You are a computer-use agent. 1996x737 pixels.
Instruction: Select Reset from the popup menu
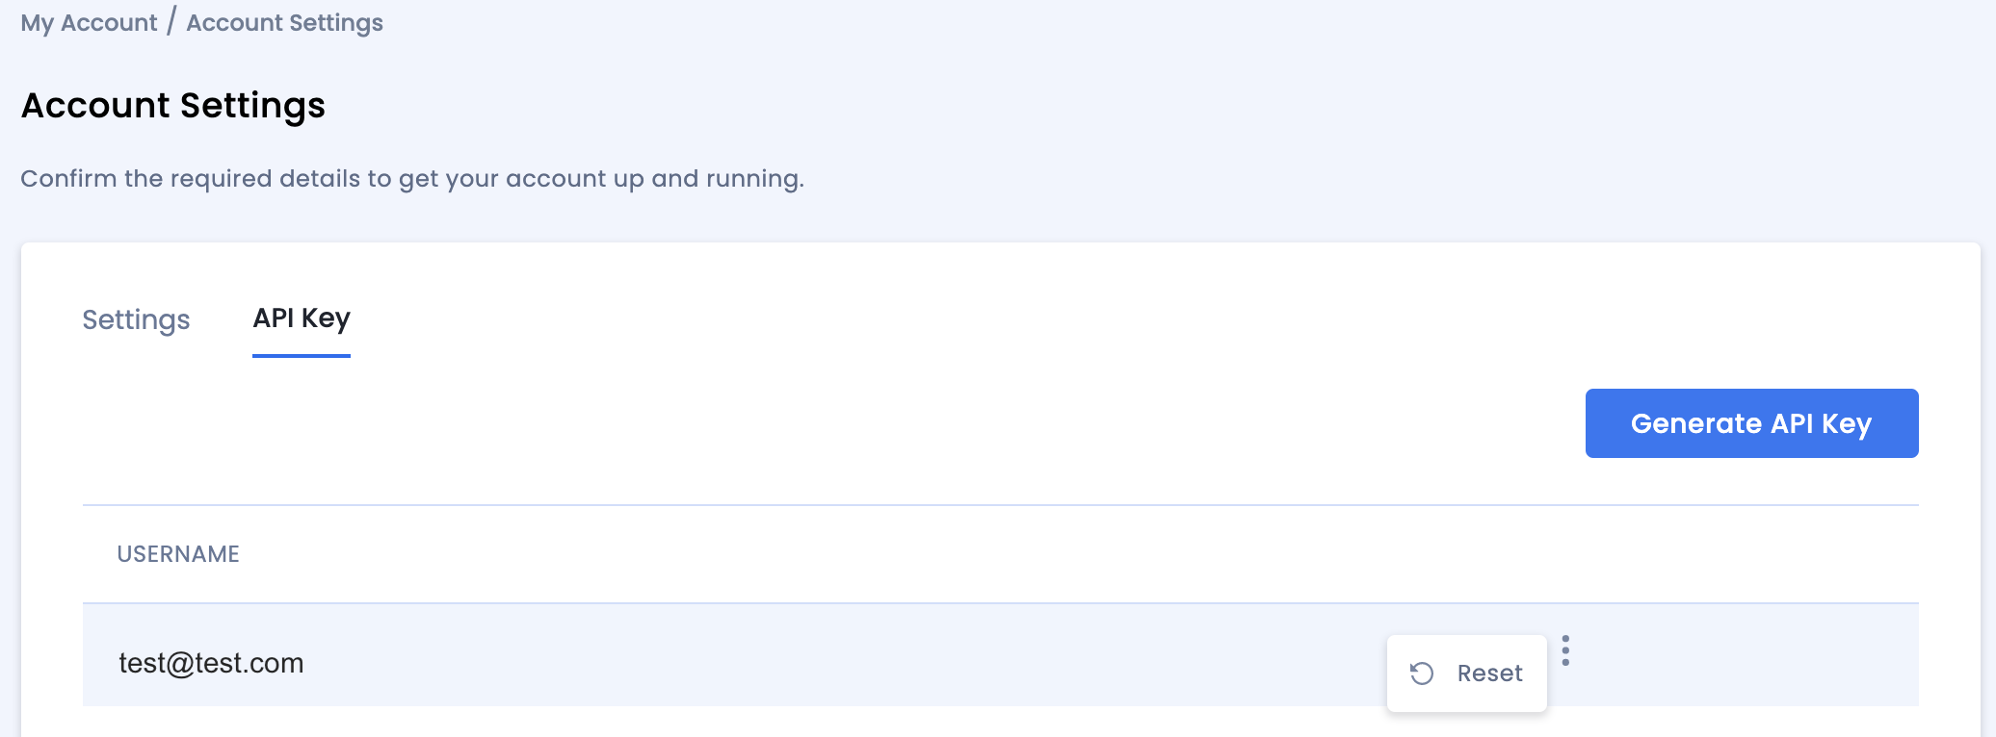click(1466, 673)
